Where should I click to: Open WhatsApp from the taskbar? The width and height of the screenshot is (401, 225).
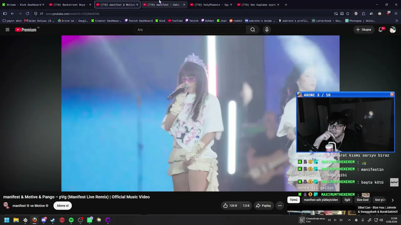[90, 220]
